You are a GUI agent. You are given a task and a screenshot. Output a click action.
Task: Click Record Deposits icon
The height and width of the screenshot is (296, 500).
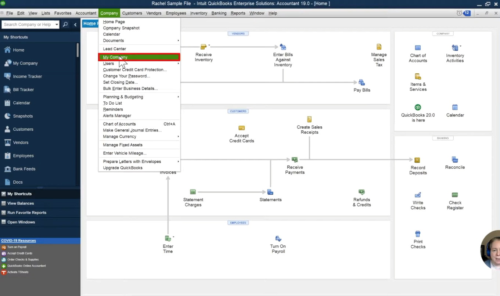(x=417, y=160)
